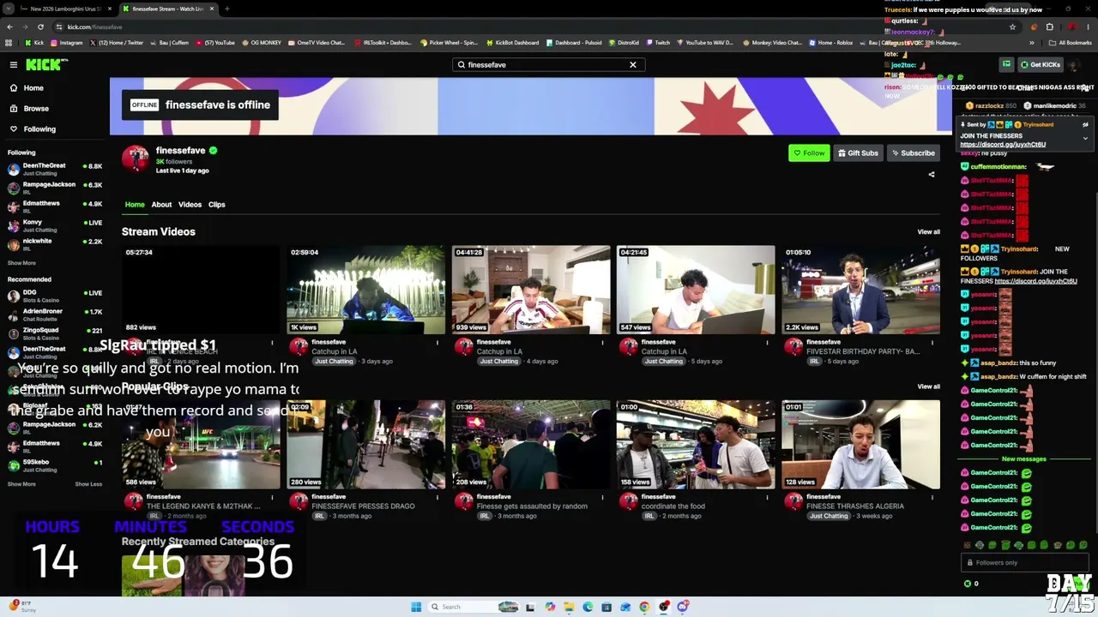Open options for FIVESTAR BIRTHDAY PARTY video
Screen dimensions: 1098x617
tap(932, 344)
